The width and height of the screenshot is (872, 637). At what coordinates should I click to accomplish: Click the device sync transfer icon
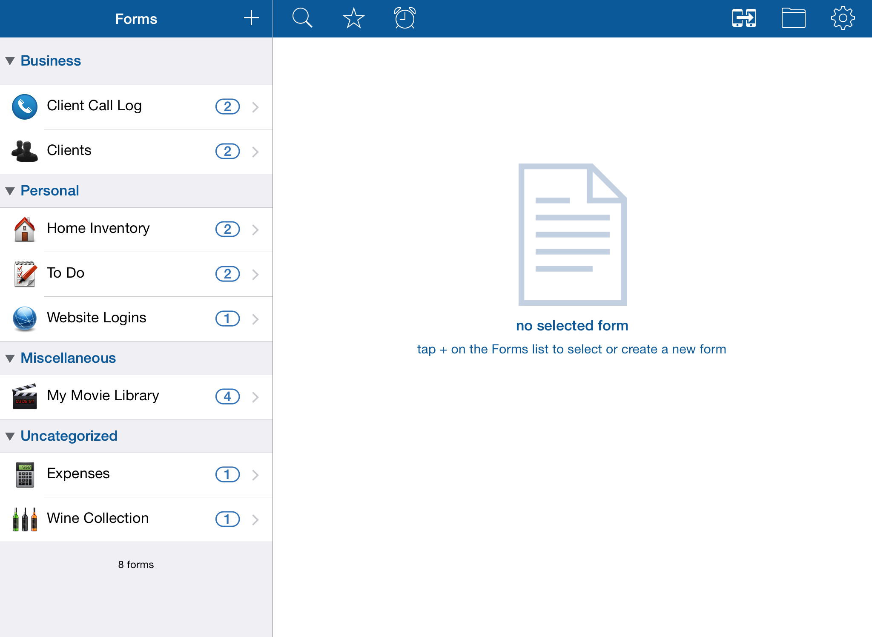744,18
